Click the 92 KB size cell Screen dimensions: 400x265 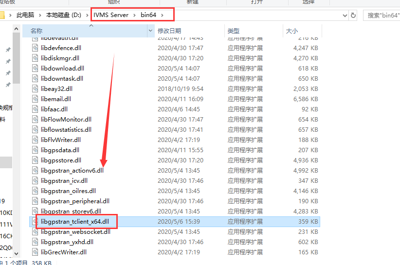tap(310, 109)
